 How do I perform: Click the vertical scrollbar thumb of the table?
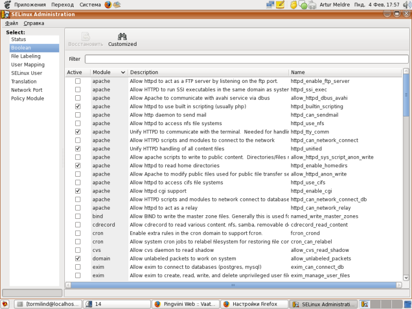[406, 95]
